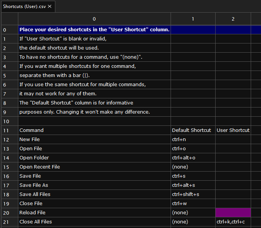Click the 'Command' header cell
The height and width of the screenshot is (228, 261).
(94, 130)
